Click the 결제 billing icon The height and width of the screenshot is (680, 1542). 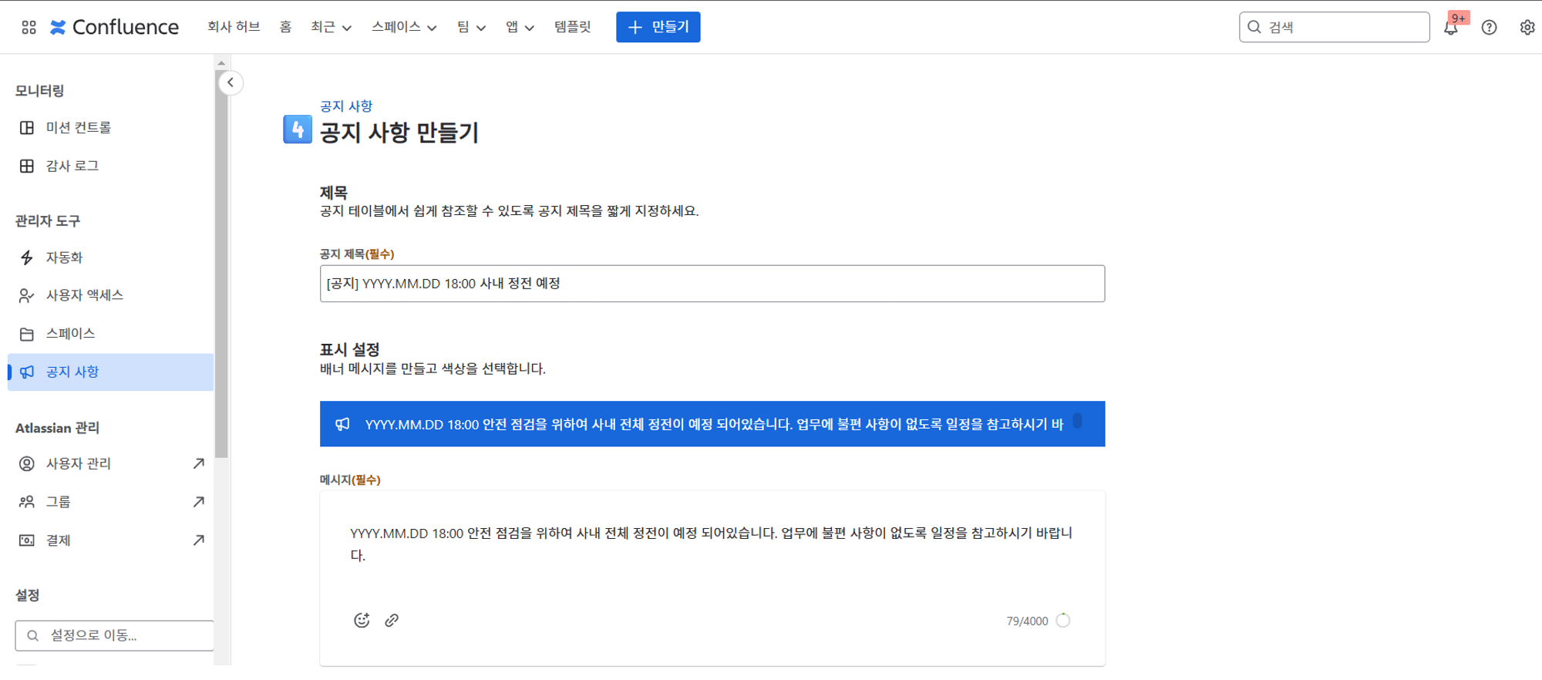point(27,540)
